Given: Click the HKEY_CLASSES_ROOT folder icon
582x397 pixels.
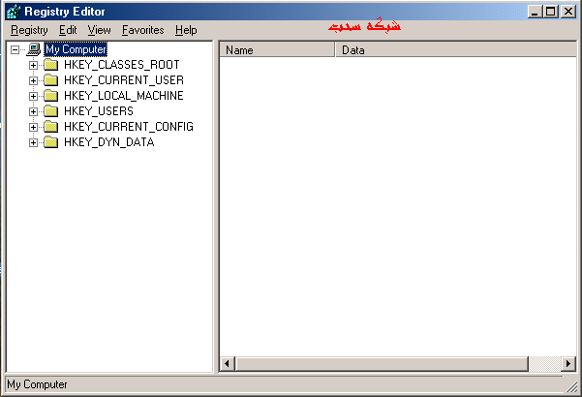Looking at the screenshot, I should 51,65.
